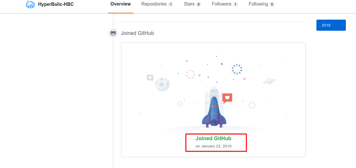Click the Repositories count badge 1
This screenshot has width=356, height=168.
point(170,4)
